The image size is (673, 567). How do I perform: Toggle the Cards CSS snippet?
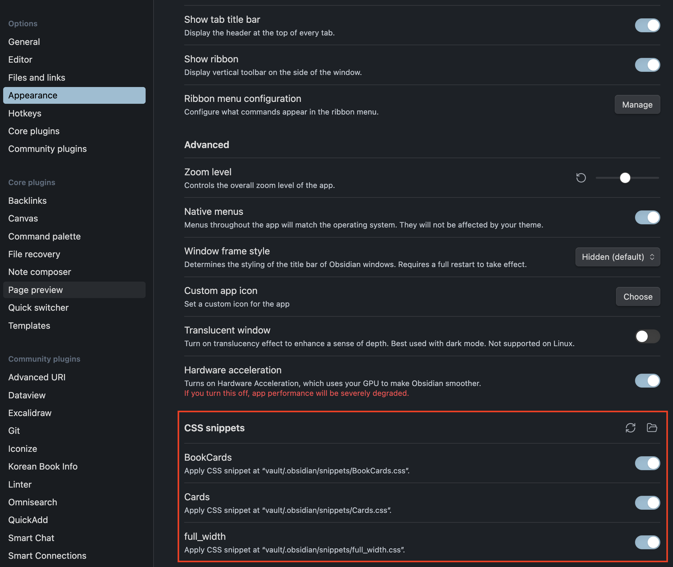point(647,503)
